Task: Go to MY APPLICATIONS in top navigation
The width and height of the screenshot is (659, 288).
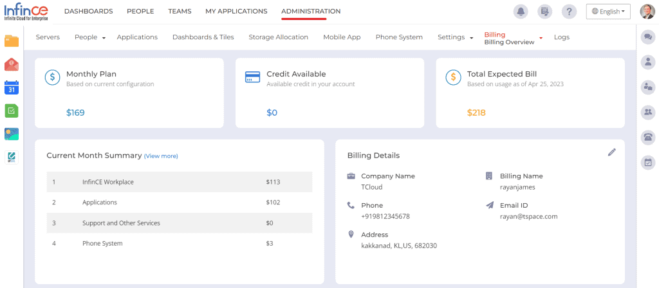Action: point(236,12)
